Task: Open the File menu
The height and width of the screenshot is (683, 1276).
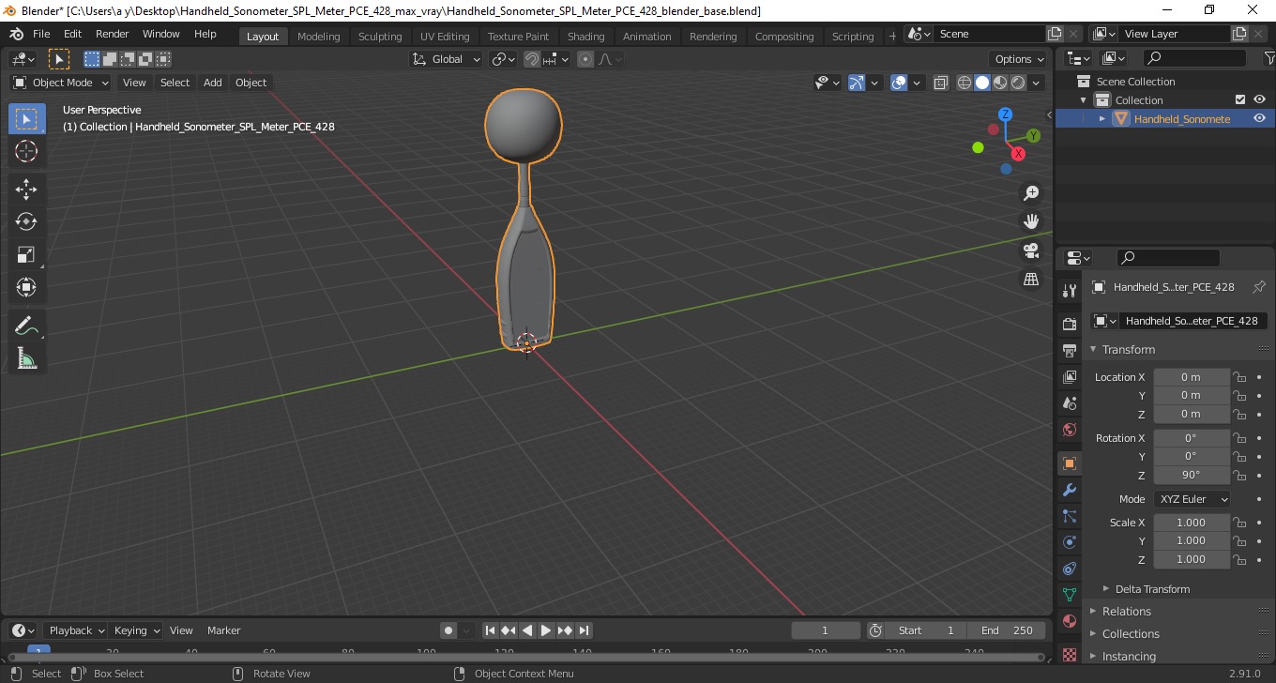Action: coord(41,34)
